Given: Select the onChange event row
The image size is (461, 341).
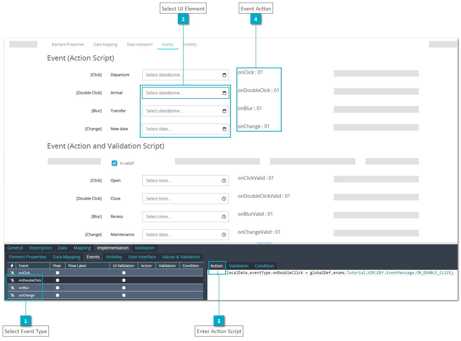Looking at the screenshot, I should point(105,295).
